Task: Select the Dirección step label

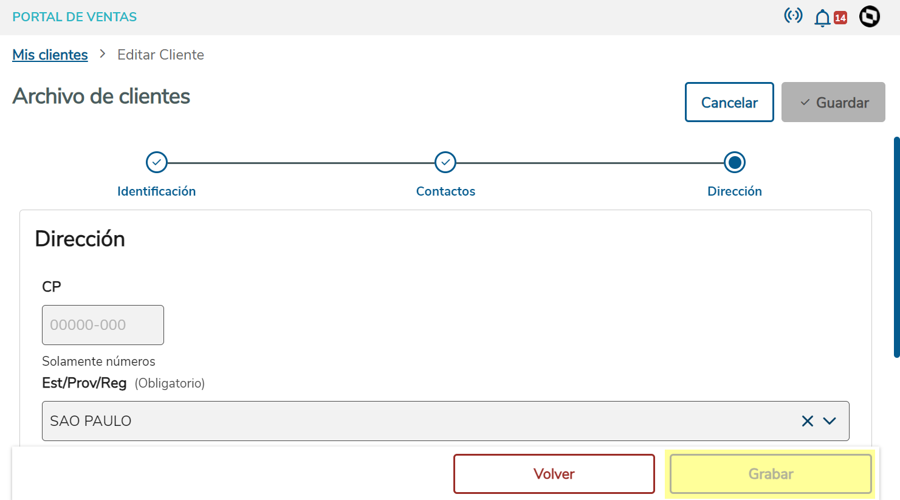Action: tap(734, 191)
